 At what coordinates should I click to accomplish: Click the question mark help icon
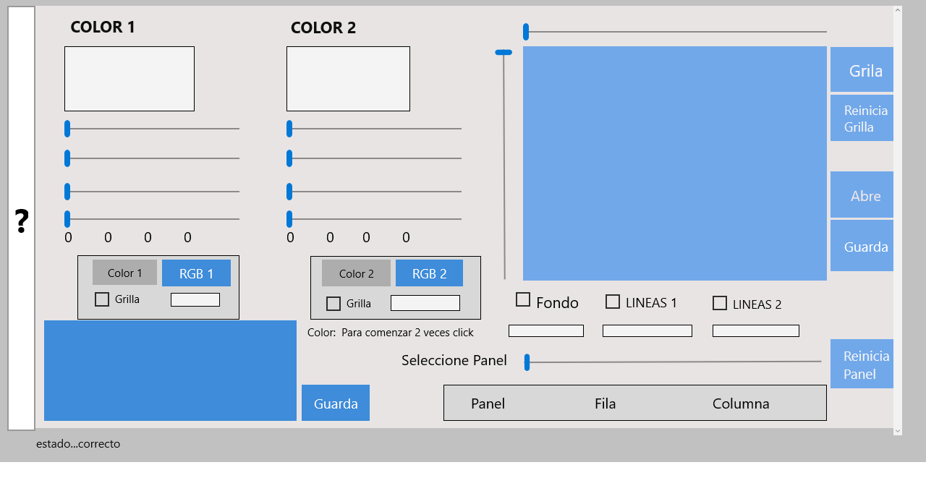click(22, 221)
